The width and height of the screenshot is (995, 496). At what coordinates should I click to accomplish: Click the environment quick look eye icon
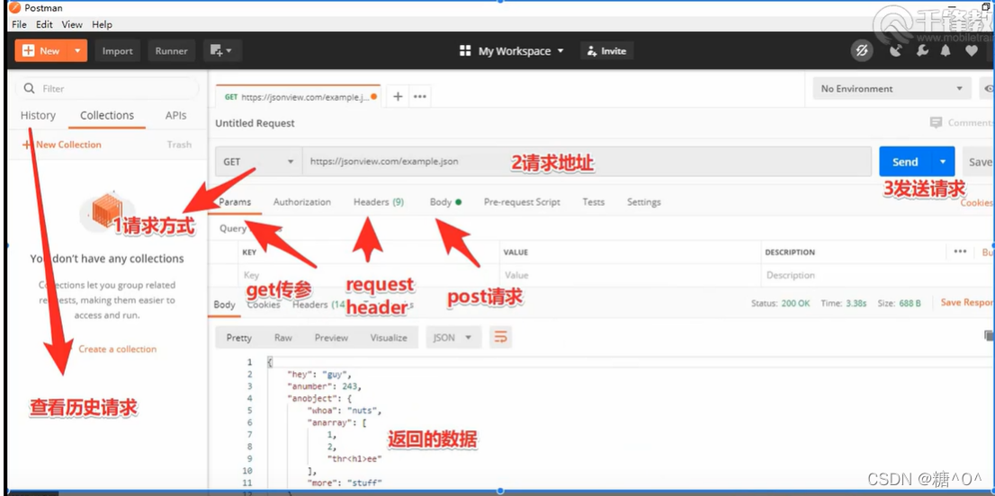(x=988, y=89)
